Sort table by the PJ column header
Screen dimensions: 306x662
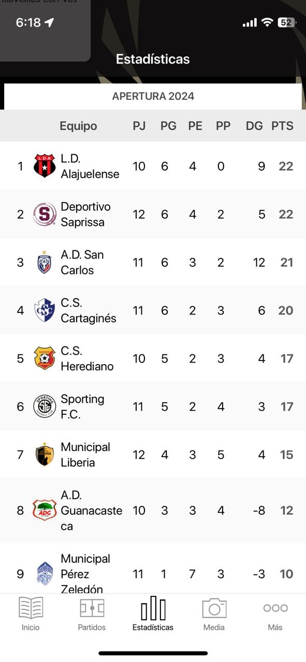coord(139,125)
